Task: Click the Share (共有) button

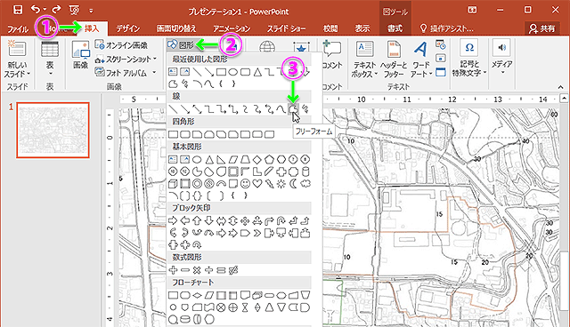Action: 542,28
